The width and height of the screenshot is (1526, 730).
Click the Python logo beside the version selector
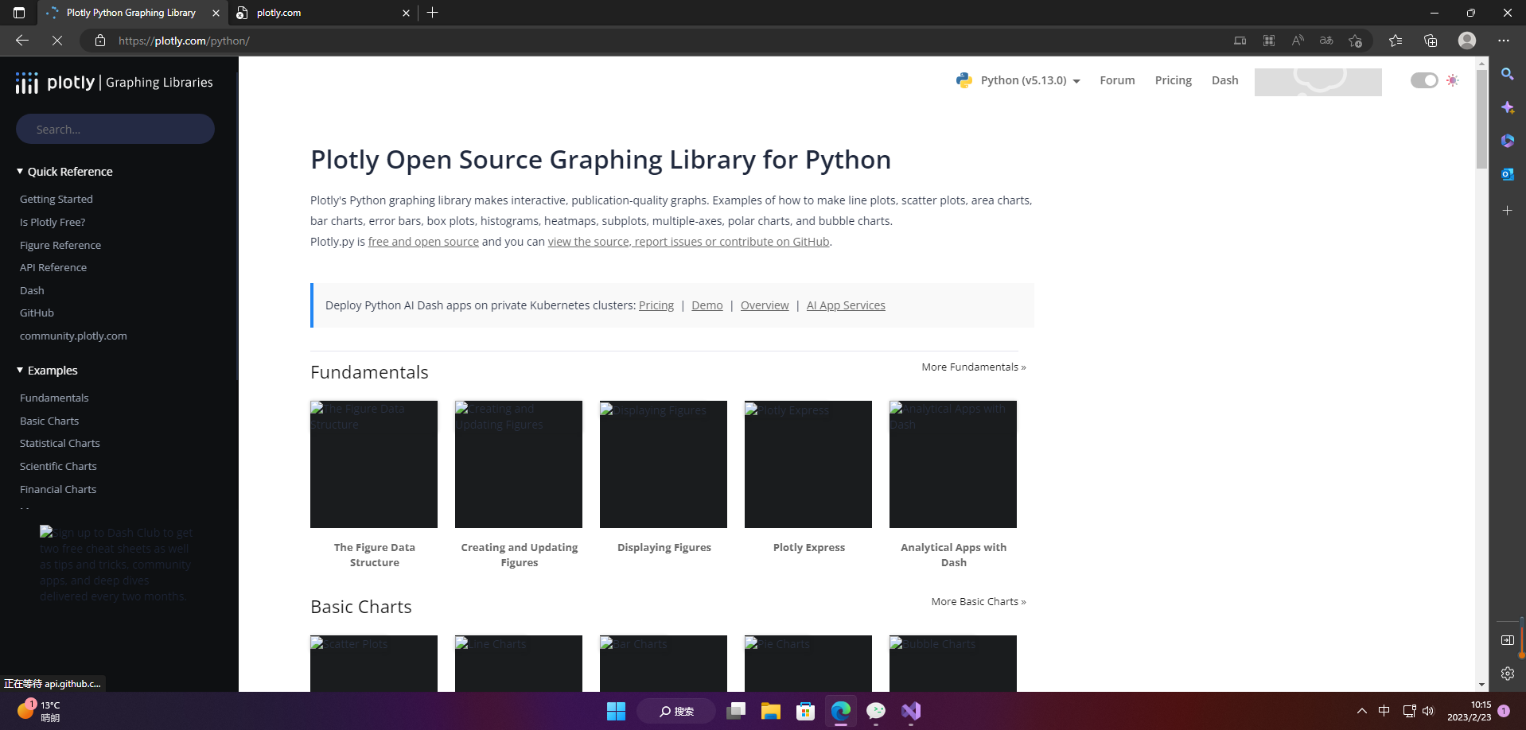[x=963, y=80]
